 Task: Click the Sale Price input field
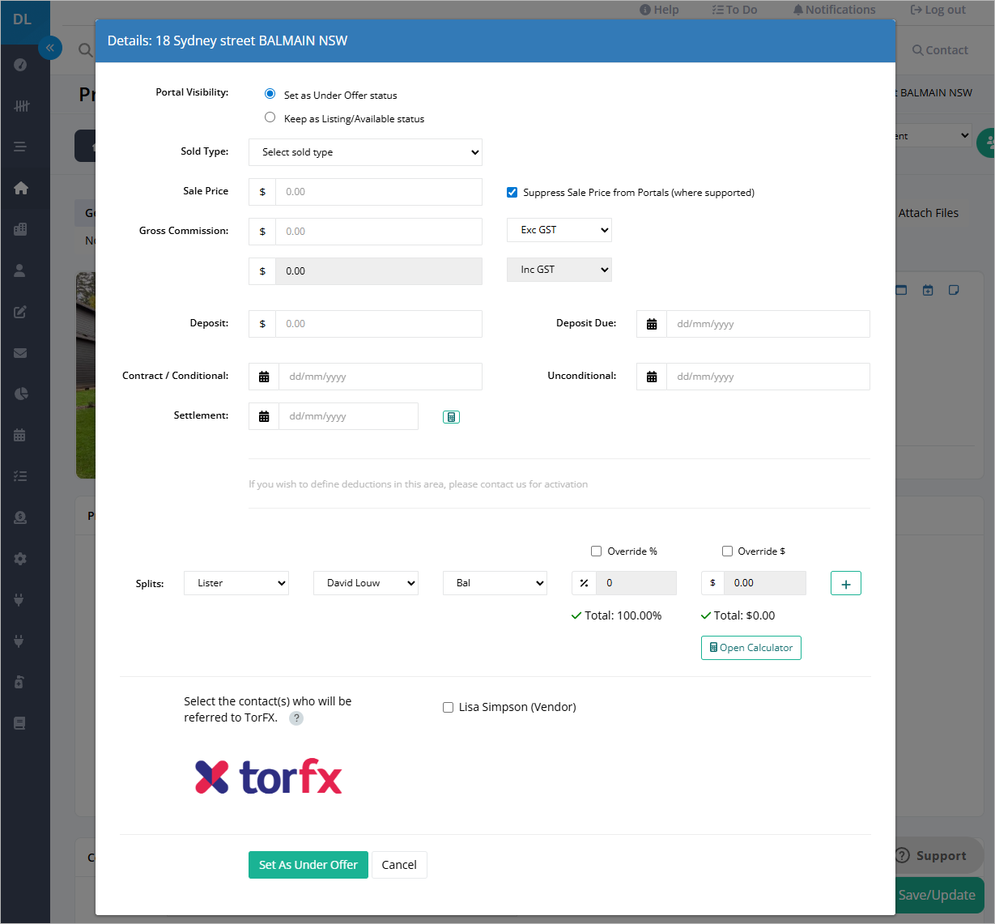coord(379,192)
